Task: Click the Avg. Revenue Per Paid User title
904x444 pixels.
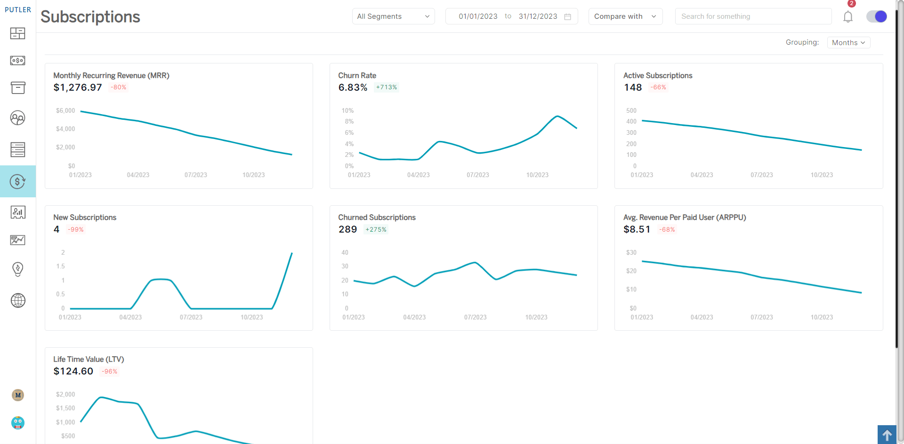Action: tap(685, 218)
